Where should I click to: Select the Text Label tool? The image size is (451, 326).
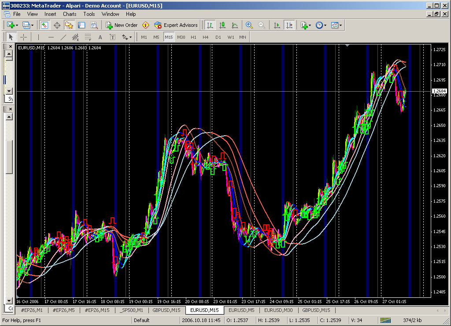click(112, 37)
